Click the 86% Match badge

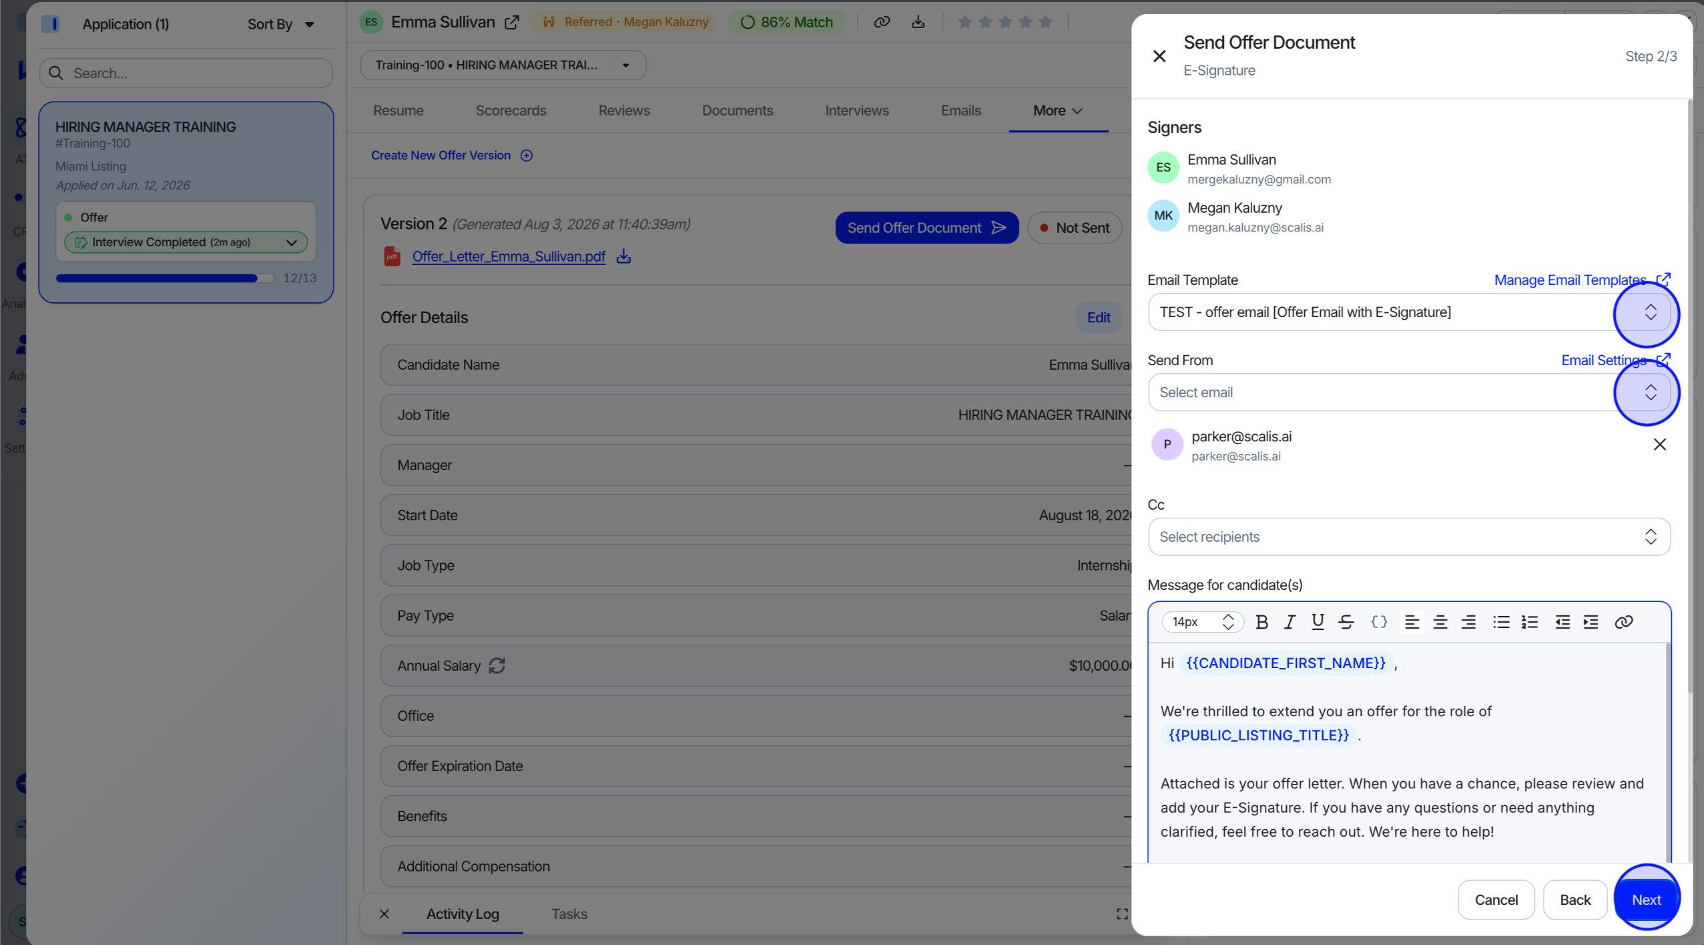point(787,22)
